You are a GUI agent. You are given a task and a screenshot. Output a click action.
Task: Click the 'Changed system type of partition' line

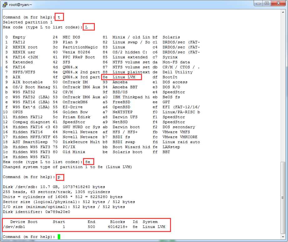[67, 167]
